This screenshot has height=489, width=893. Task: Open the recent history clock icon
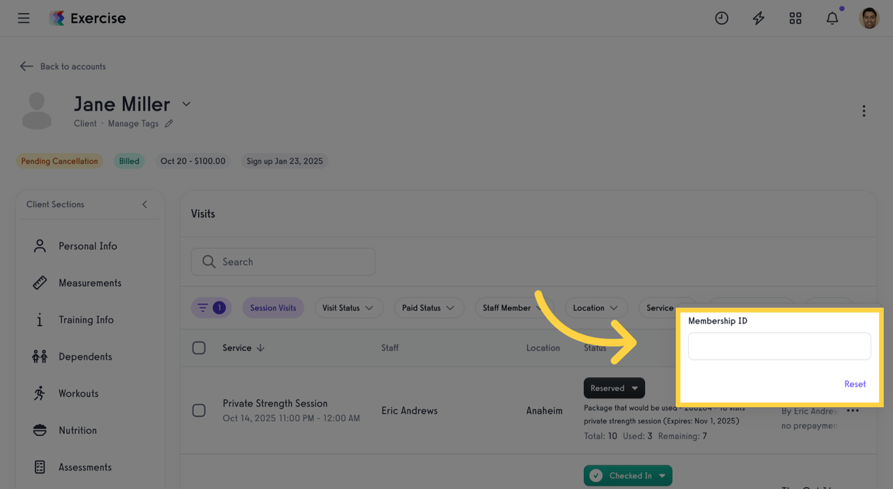722,18
